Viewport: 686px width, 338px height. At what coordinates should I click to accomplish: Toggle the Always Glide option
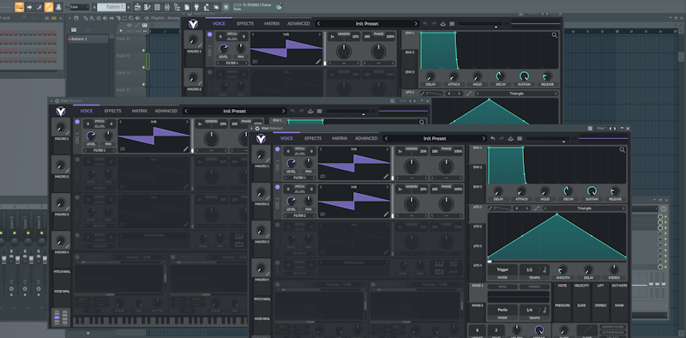tap(613, 327)
